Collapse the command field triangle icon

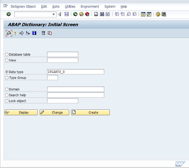click(60, 15)
